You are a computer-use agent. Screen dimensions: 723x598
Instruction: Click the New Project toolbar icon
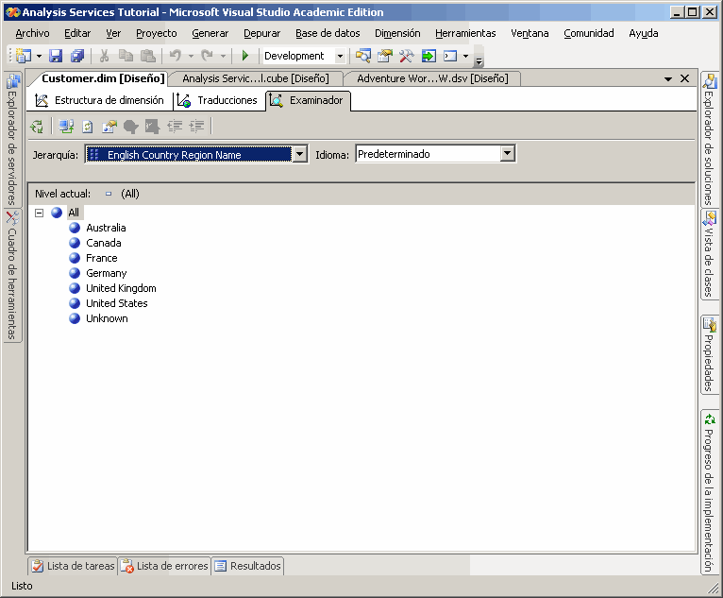point(24,56)
